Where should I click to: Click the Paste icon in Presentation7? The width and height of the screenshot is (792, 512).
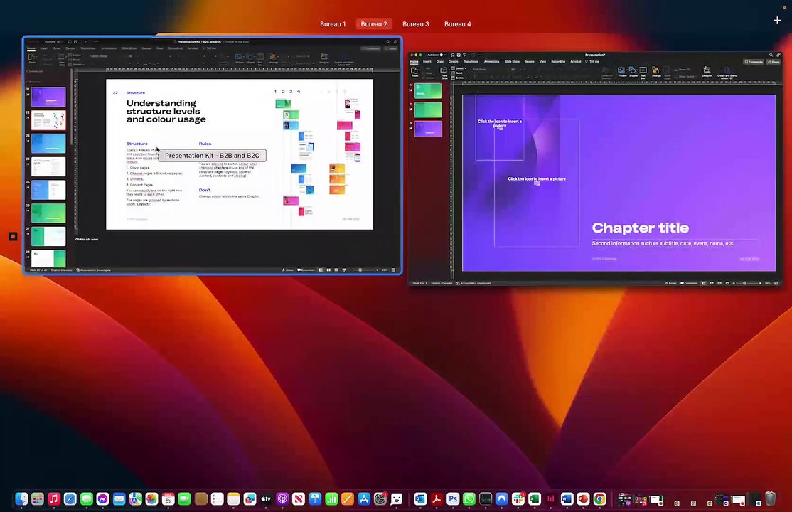click(414, 71)
